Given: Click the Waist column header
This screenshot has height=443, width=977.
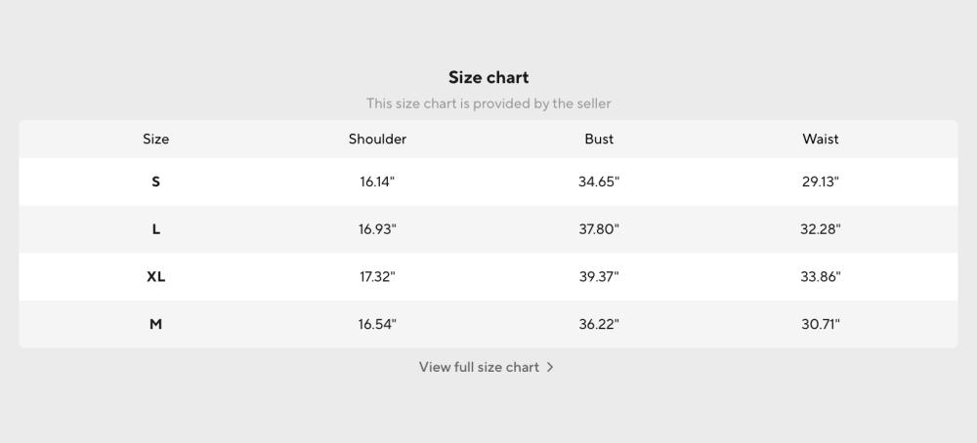Looking at the screenshot, I should [821, 139].
